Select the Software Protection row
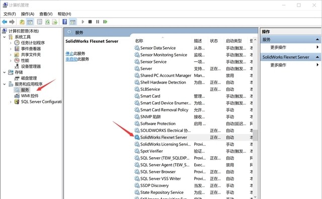 pyautogui.click(x=193, y=124)
